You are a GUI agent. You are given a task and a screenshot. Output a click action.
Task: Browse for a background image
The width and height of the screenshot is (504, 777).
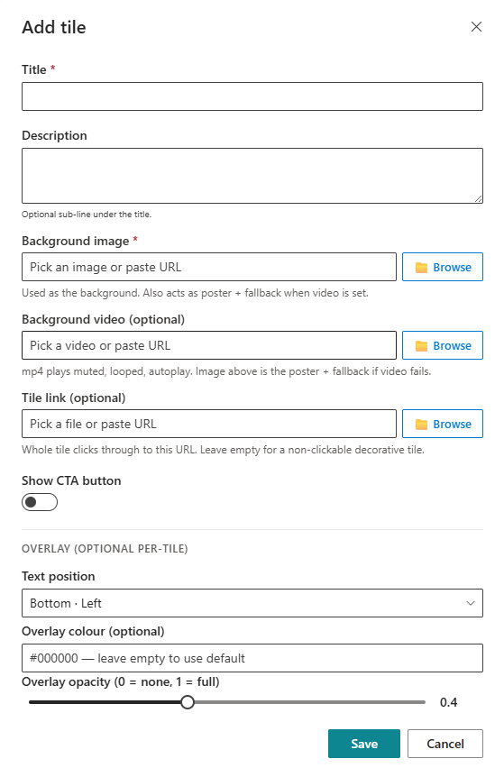pos(443,267)
